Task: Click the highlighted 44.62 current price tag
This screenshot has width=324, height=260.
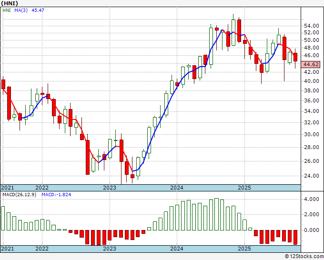Action: coord(311,64)
